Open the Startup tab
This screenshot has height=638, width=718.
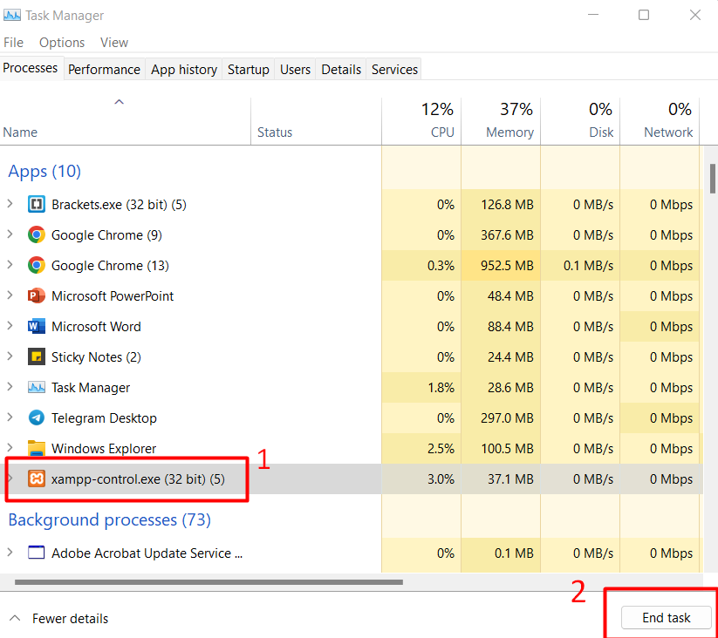(248, 69)
